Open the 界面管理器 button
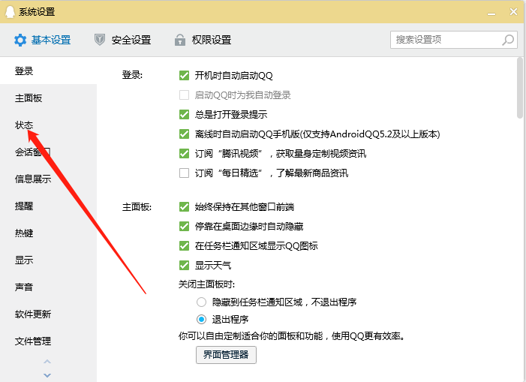This screenshot has height=382, width=526. click(x=226, y=355)
